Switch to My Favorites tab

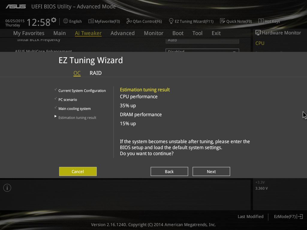pos(29,33)
